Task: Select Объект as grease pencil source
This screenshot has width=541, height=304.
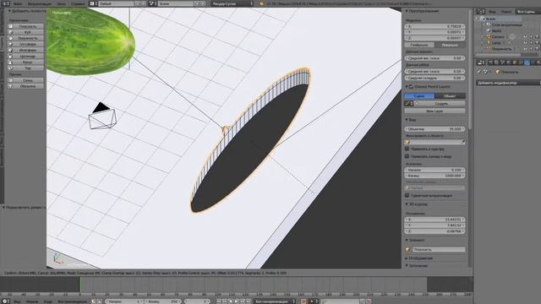Action: (x=450, y=95)
